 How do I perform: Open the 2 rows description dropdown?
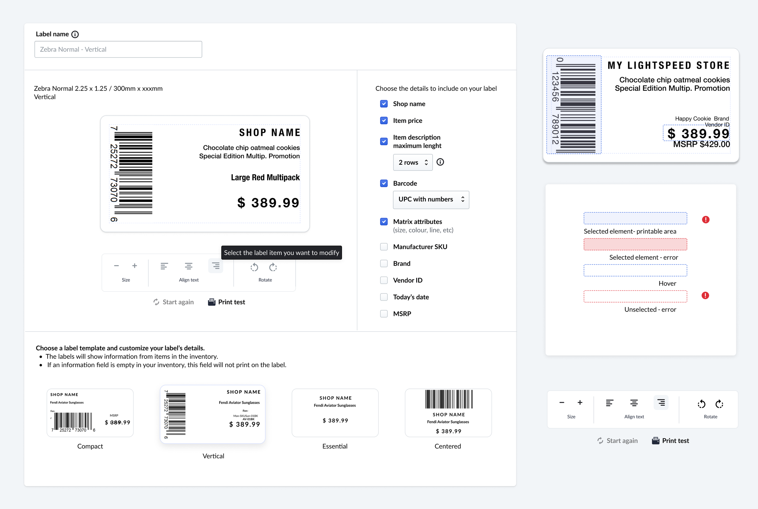click(x=413, y=162)
